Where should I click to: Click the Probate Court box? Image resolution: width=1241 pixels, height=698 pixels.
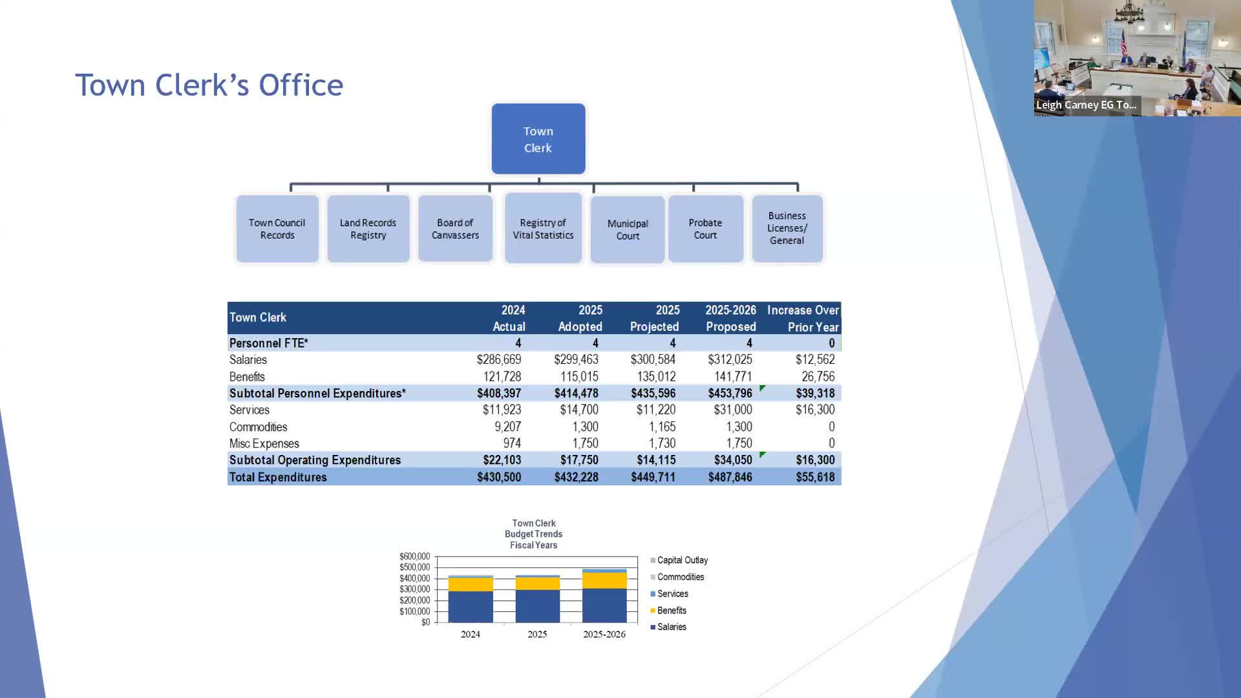click(x=705, y=229)
